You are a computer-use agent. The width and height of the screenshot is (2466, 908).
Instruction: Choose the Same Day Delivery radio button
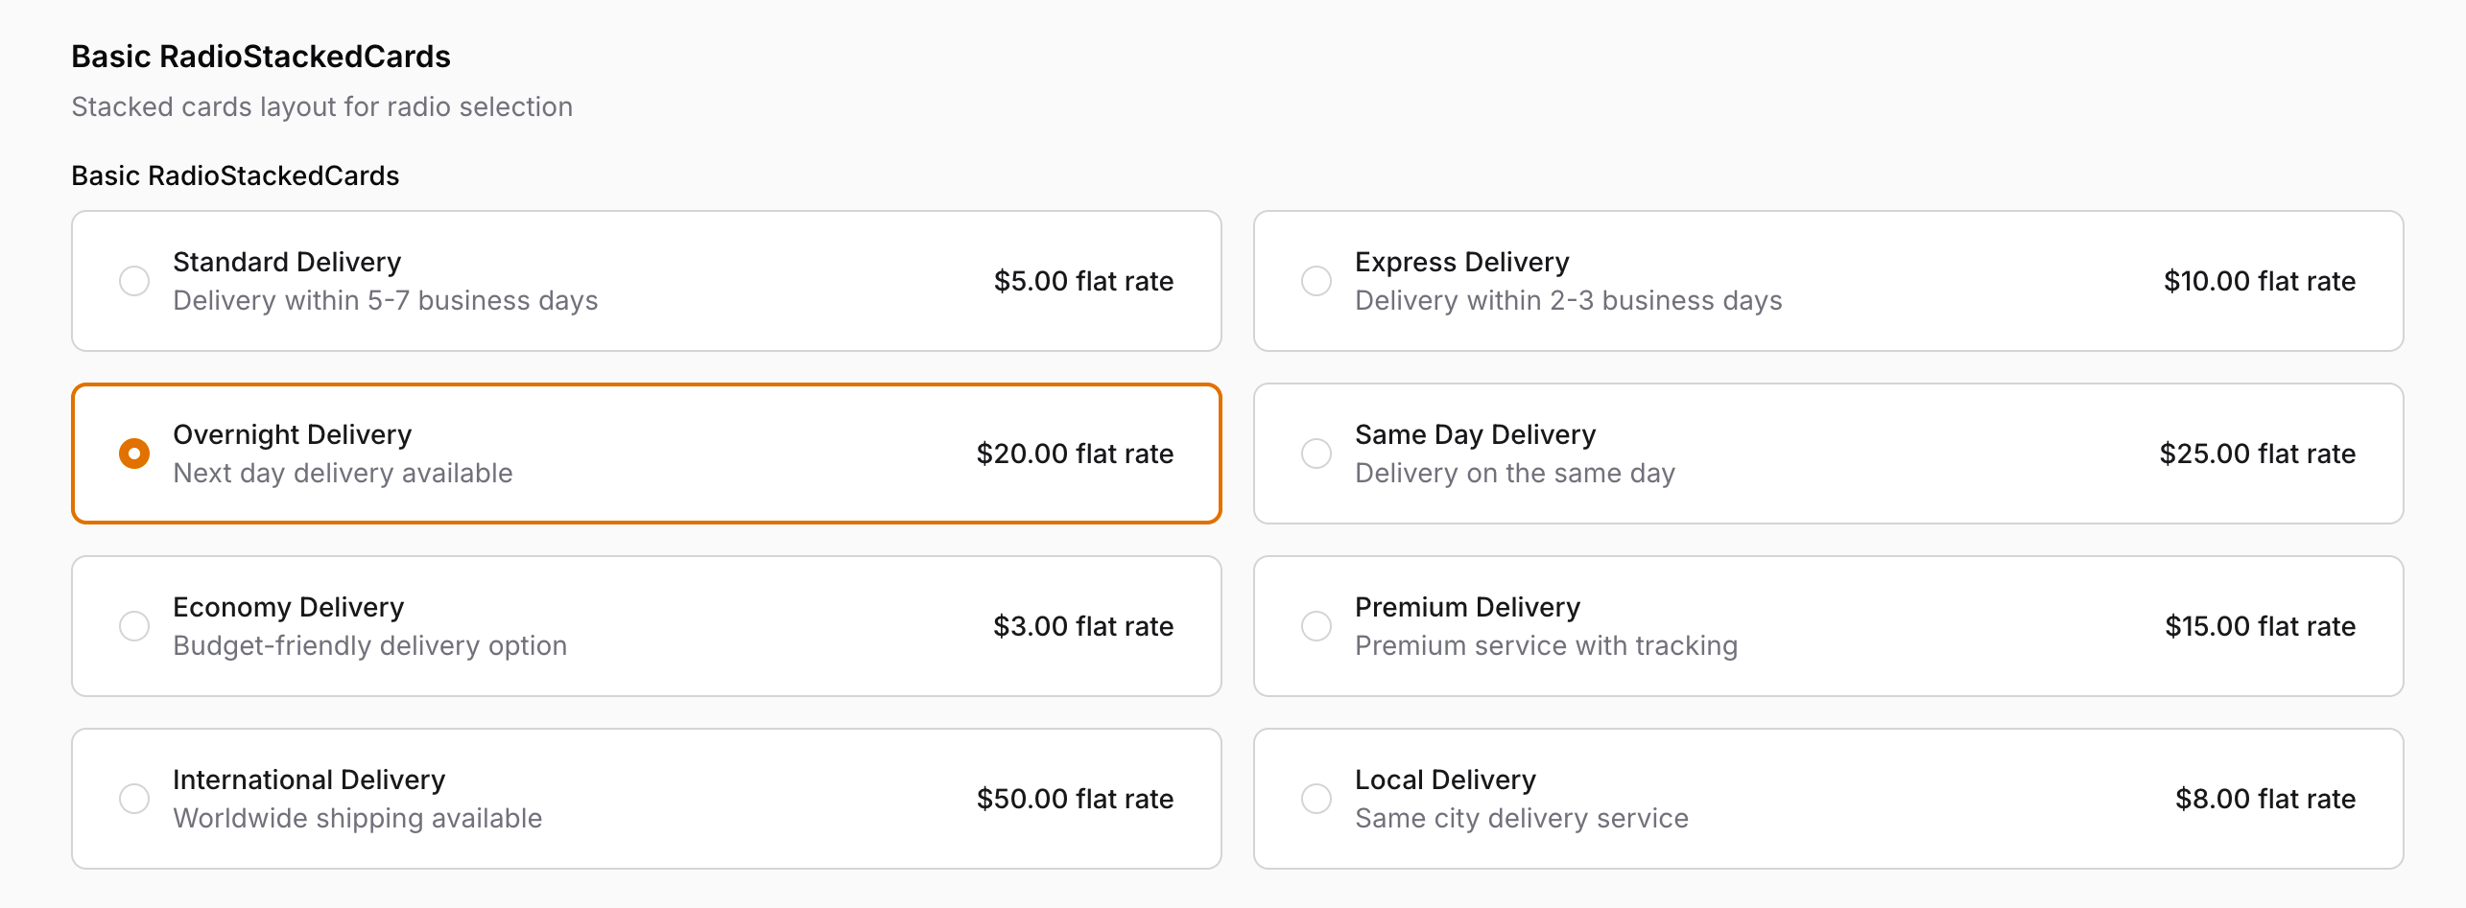click(1316, 454)
